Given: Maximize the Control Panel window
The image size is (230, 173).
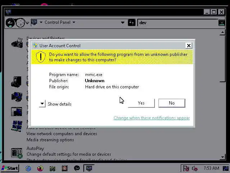Looking at the screenshot, I should pos(214,12).
